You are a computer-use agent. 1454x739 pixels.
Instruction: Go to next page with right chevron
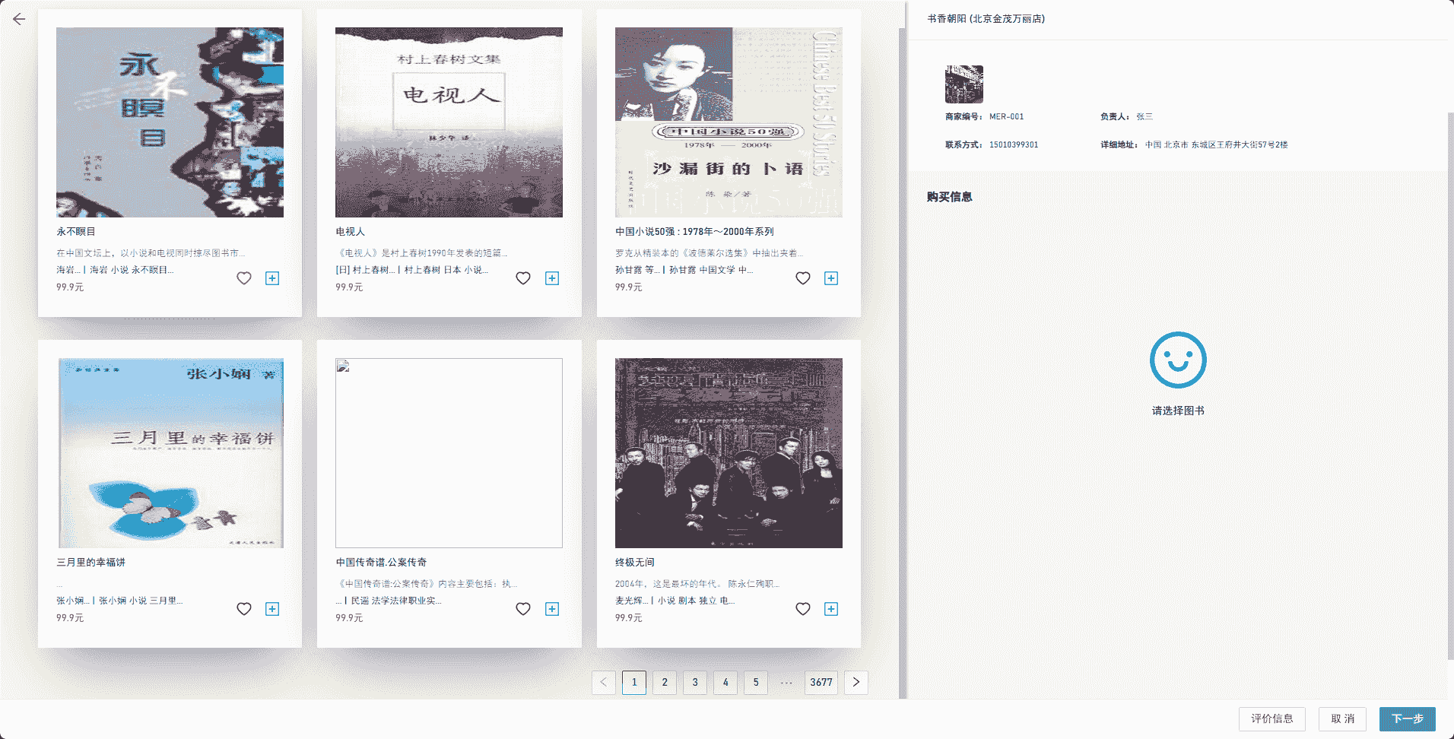(856, 683)
